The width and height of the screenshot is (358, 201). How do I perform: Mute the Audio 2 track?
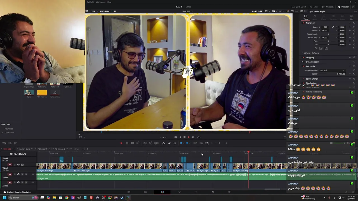point(26,182)
